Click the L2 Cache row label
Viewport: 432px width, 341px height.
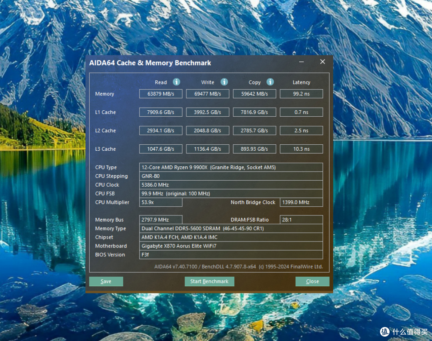point(105,131)
